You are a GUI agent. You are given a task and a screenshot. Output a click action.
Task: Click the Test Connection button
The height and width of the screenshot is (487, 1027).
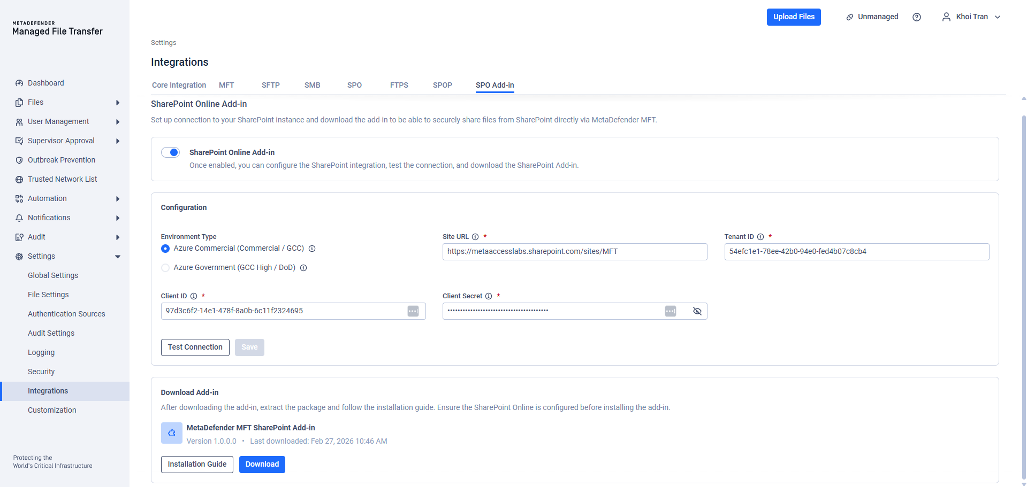click(195, 347)
